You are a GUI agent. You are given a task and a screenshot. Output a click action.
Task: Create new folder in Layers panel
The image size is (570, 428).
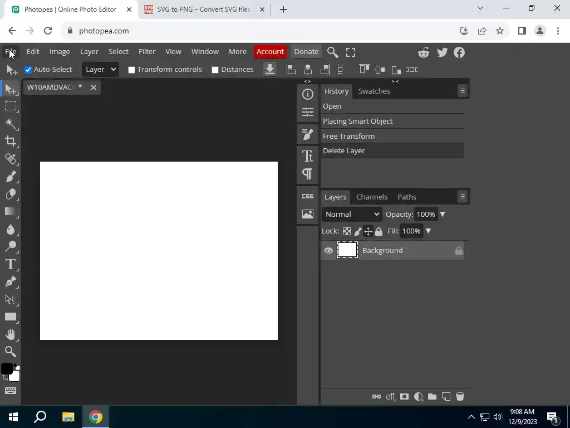pos(432,397)
